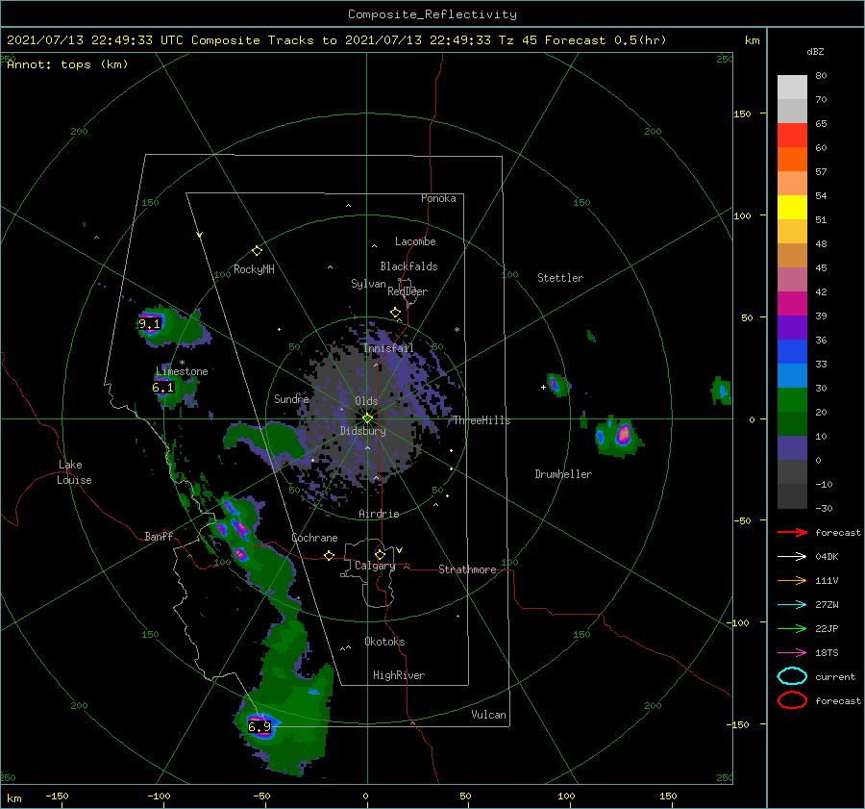Select the current legend text
The height and width of the screenshot is (809, 865).
835,676
